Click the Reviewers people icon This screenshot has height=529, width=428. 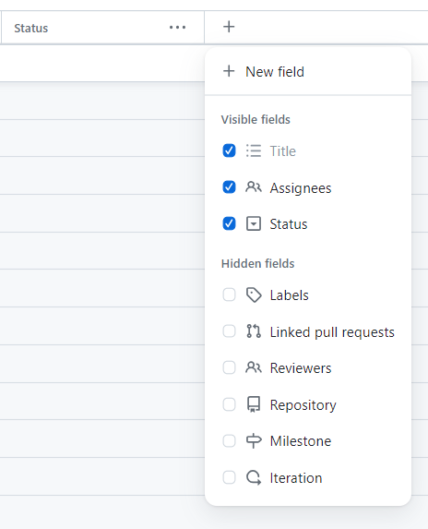pos(254,367)
